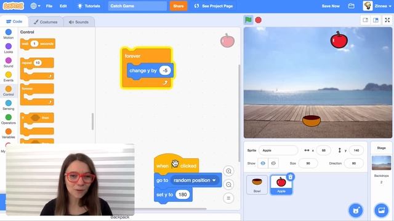Click the when flag clicked hat block

coord(176,165)
